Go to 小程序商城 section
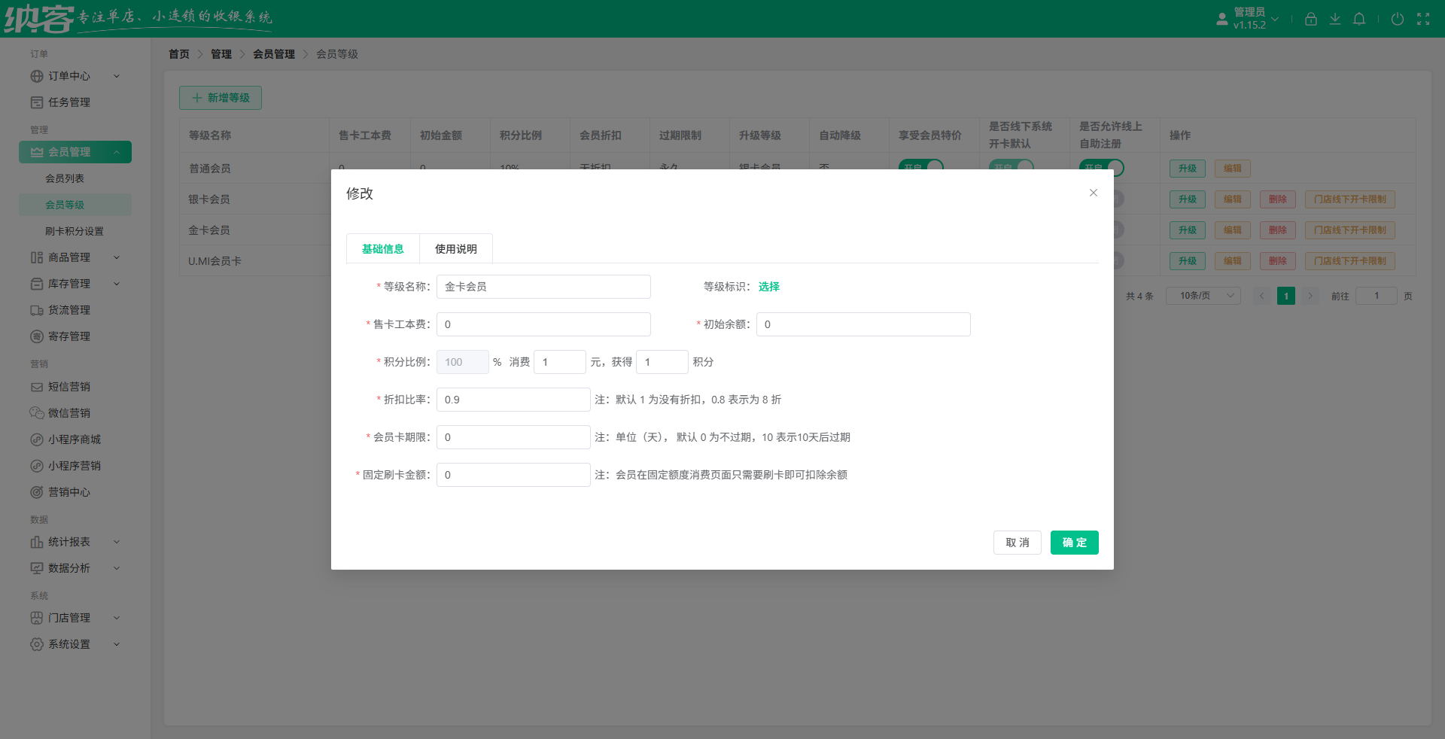Image resolution: width=1445 pixels, height=739 pixels. coord(73,439)
